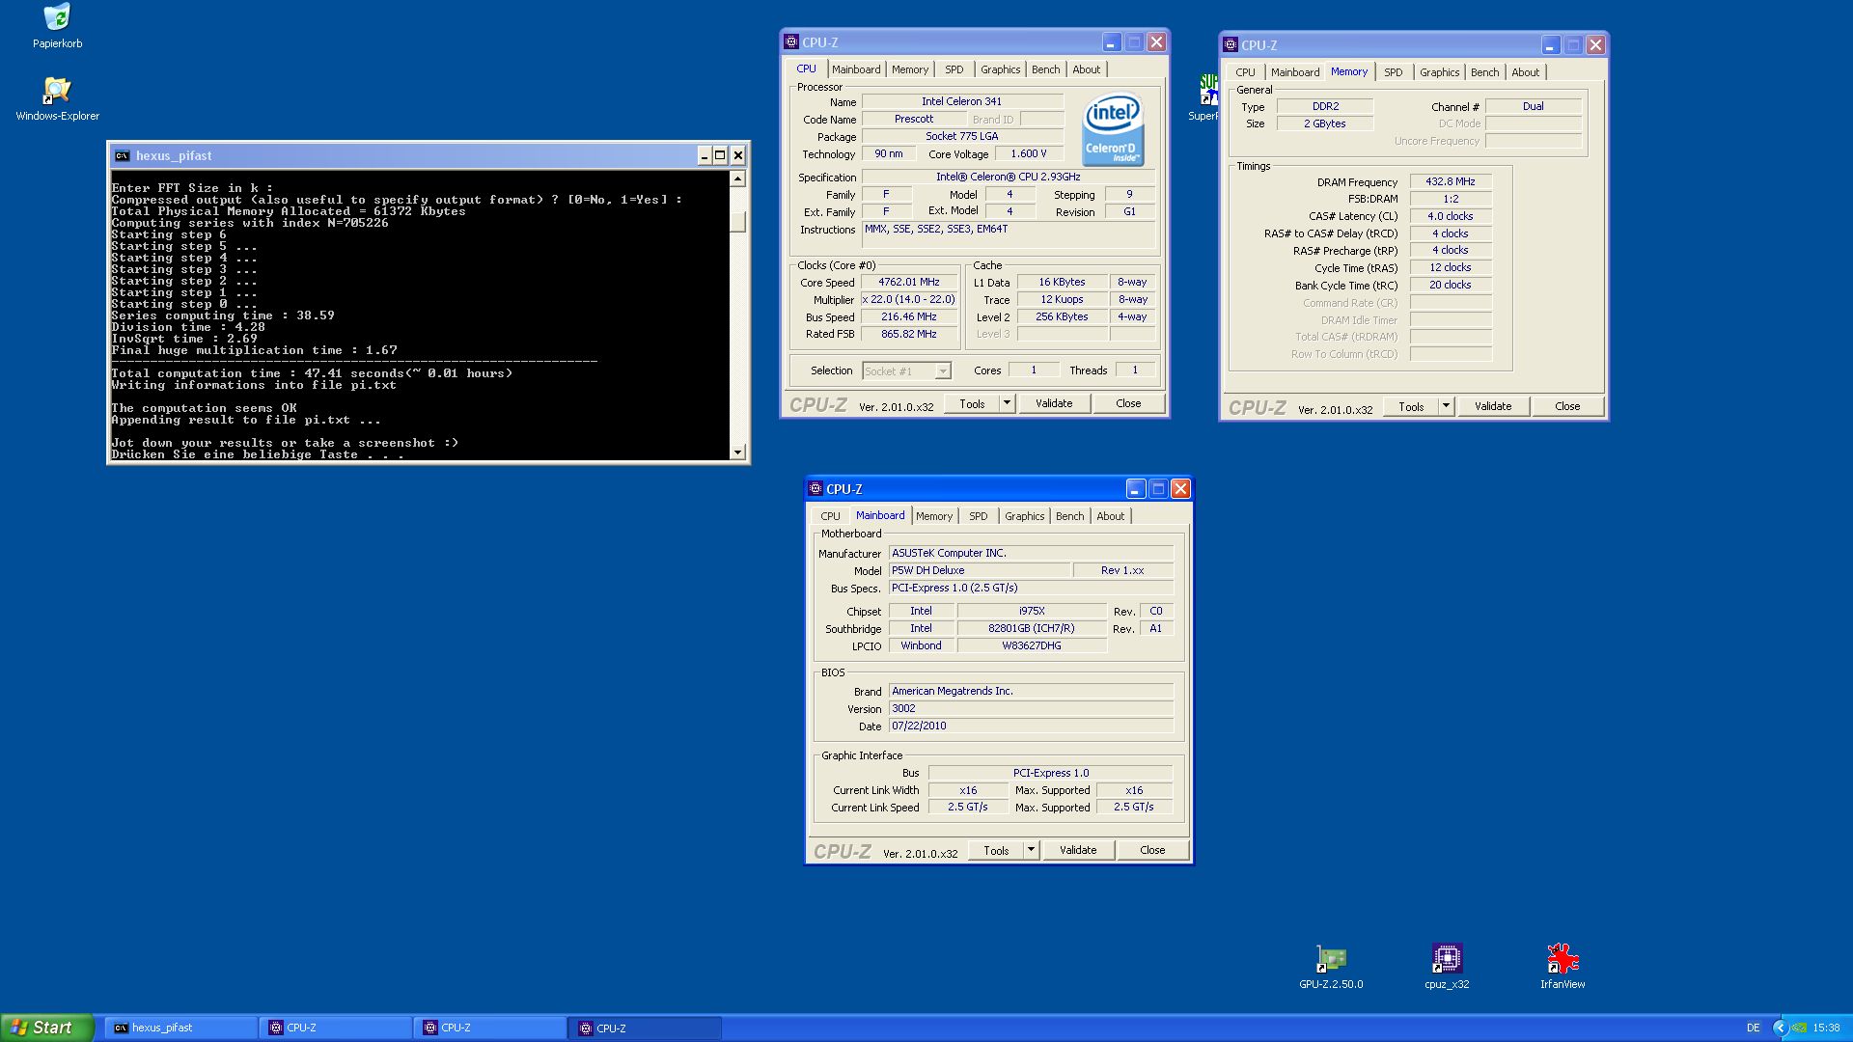Open Bench tab in Mainboard window
This screenshot has width=1853, height=1042.
tap(1069, 516)
